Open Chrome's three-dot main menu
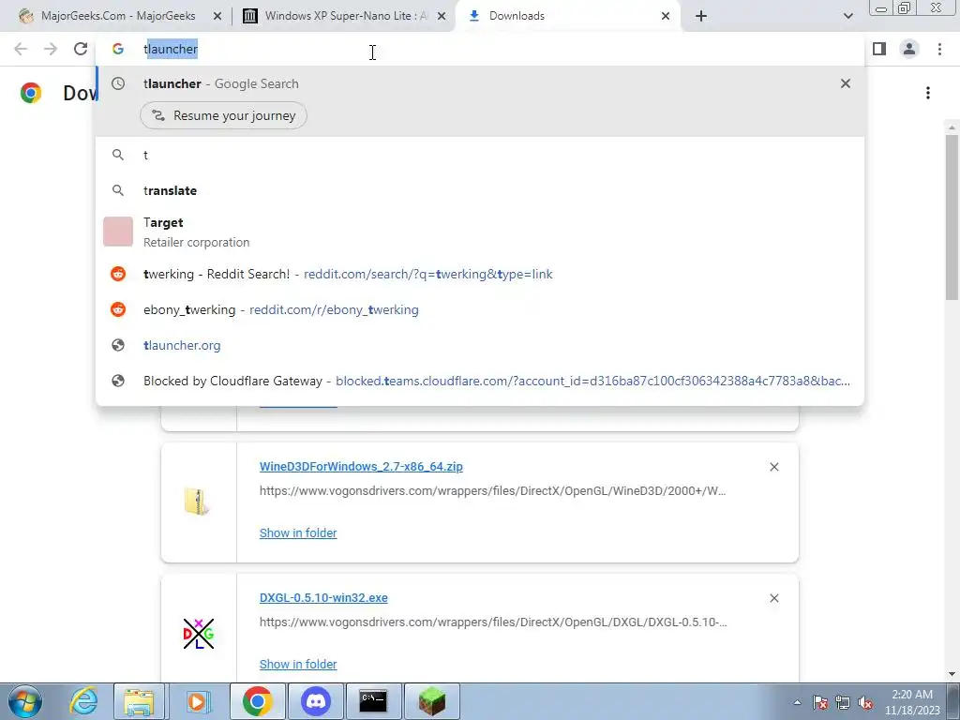This screenshot has height=720, width=960. click(x=939, y=49)
